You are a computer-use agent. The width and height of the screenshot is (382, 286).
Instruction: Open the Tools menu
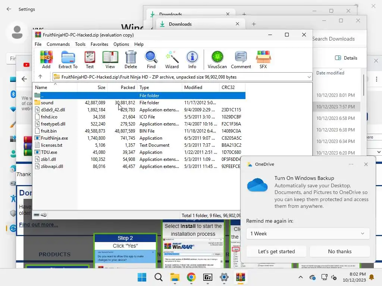click(80, 44)
